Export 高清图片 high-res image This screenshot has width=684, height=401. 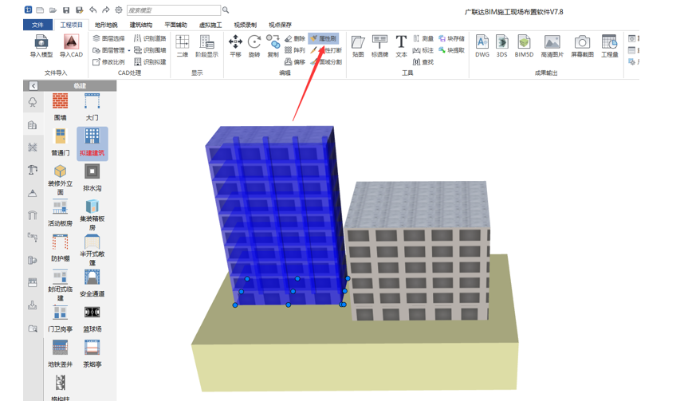click(x=552, y=45)
